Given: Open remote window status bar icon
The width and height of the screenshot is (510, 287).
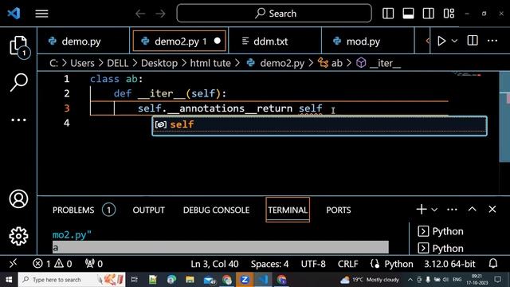Looking at the screenshot, I should coord(13,264).
